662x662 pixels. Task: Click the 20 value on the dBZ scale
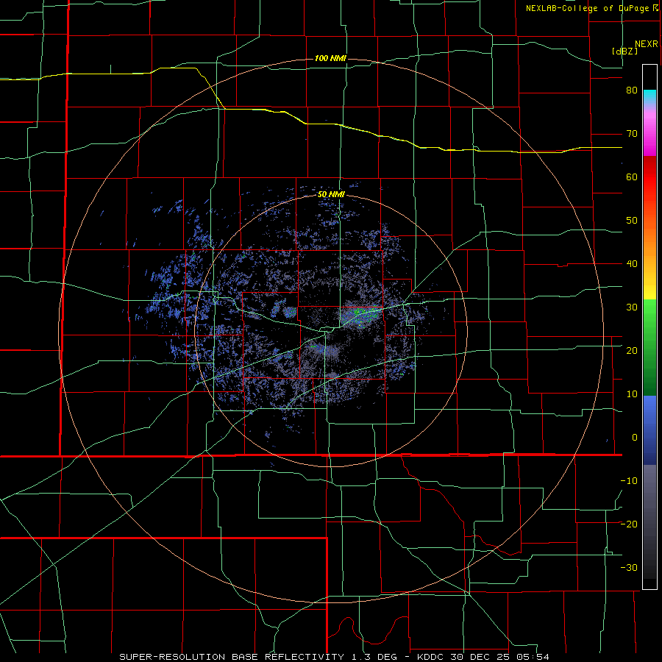pos(632,350)
